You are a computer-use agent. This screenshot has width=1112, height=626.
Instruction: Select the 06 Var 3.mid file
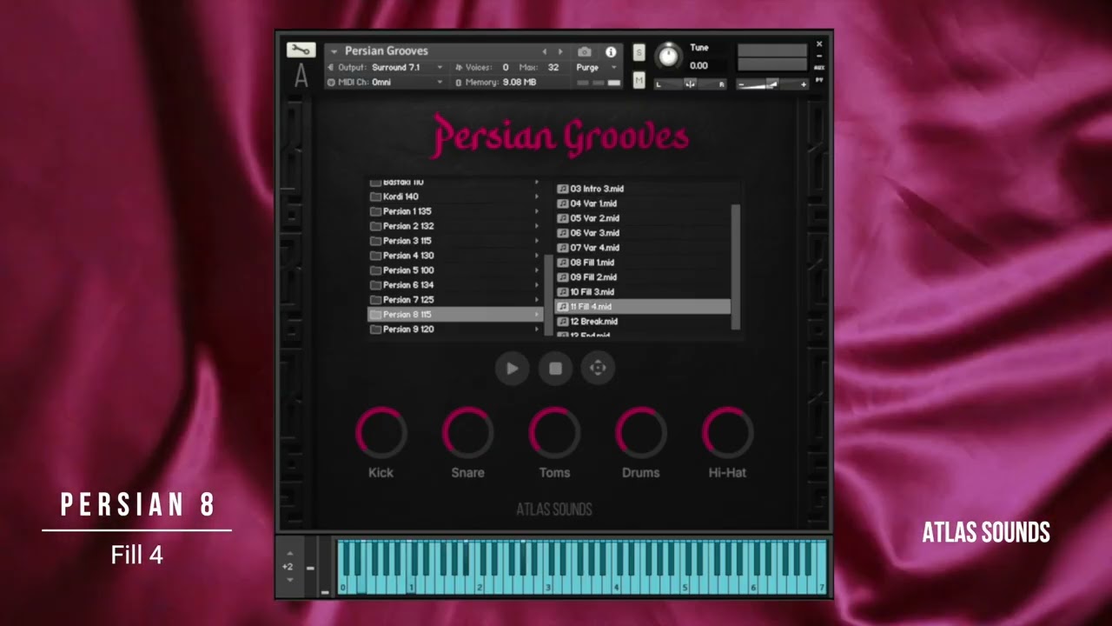click(643, 233)
